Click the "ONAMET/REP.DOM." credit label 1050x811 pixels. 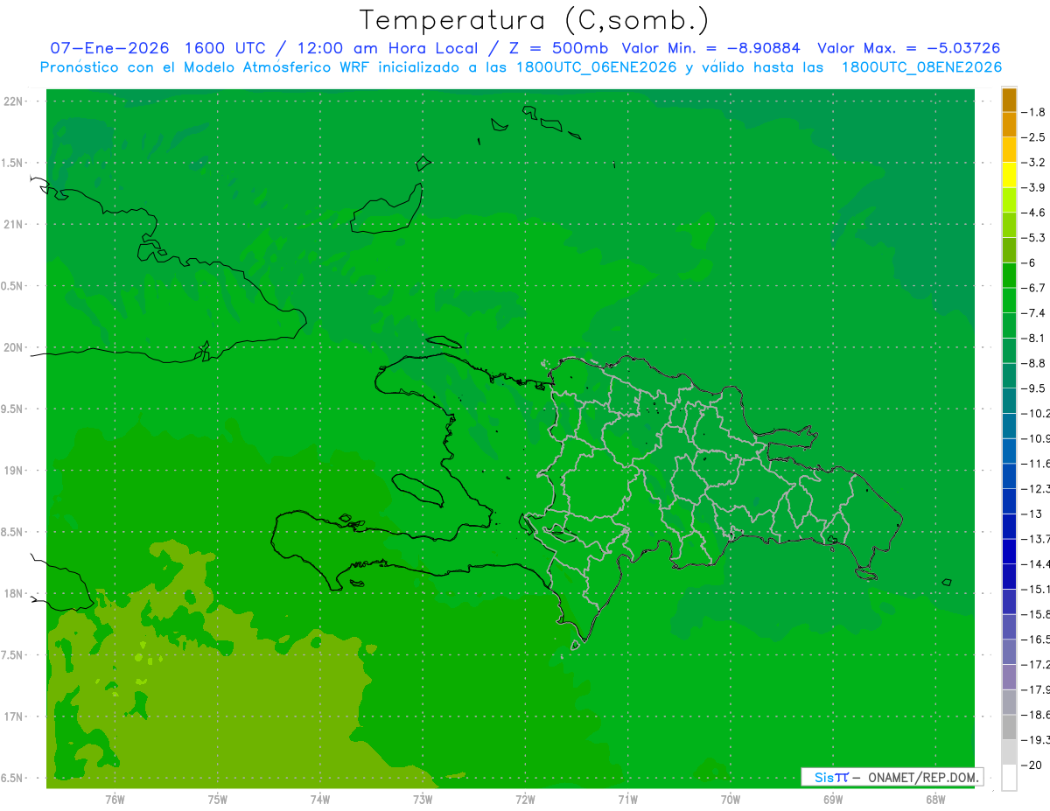point(922,777)
